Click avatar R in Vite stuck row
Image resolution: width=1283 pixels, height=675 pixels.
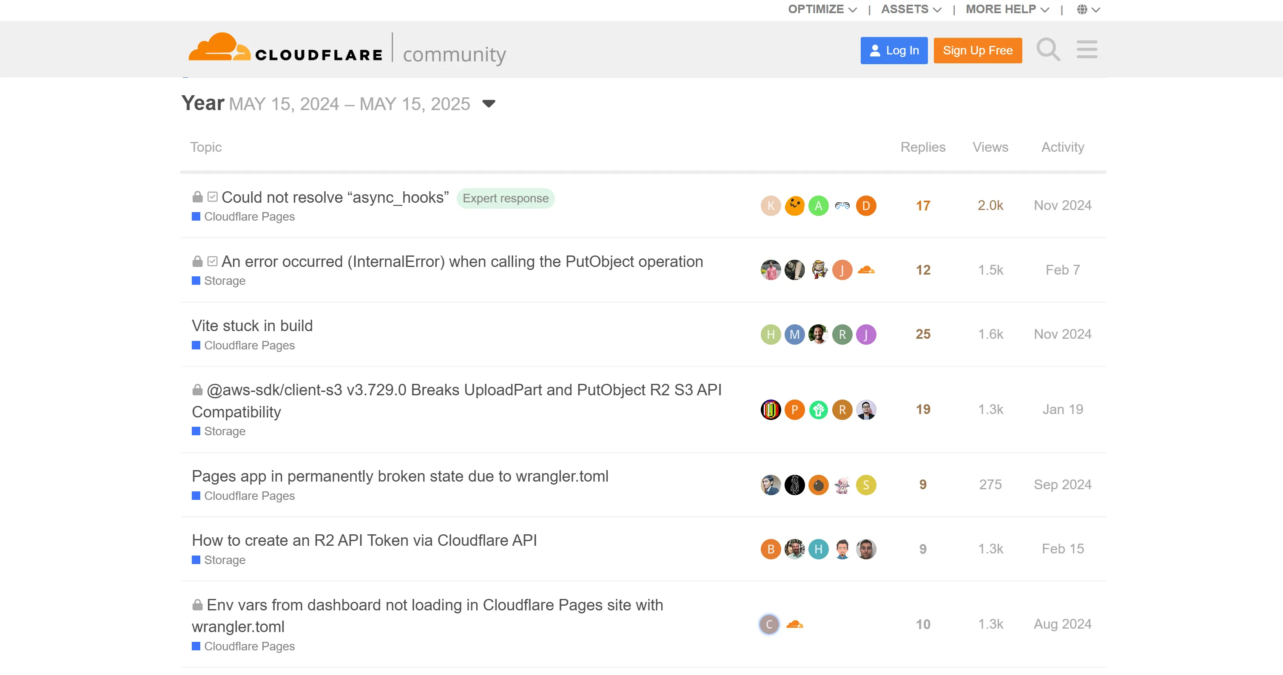point(842,335)
